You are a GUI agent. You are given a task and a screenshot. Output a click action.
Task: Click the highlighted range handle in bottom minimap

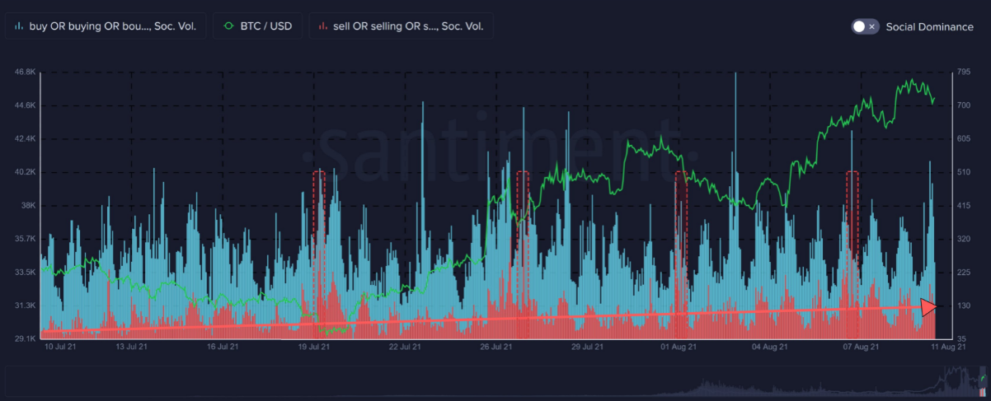(981, 381)
